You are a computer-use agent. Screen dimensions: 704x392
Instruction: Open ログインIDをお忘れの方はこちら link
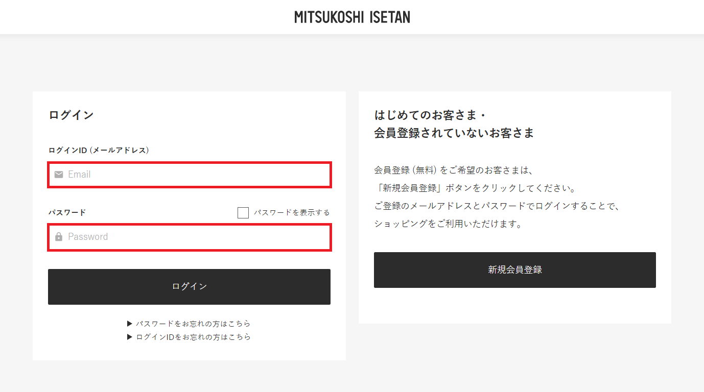(x=193, y=337)
